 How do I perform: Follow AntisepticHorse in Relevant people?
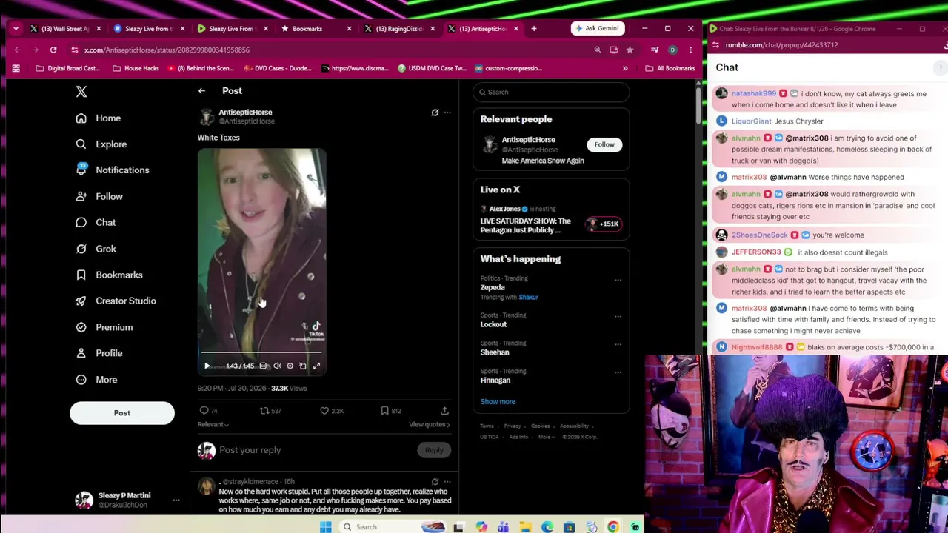[x=604, y=144]
